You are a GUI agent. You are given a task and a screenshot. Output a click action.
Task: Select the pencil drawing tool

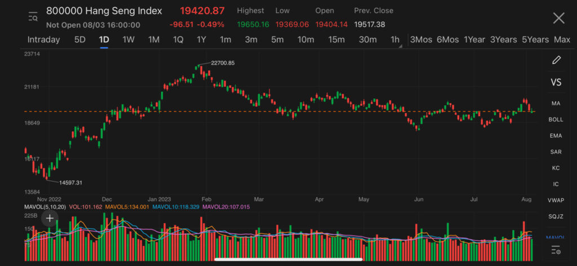[x=556, y=60]
